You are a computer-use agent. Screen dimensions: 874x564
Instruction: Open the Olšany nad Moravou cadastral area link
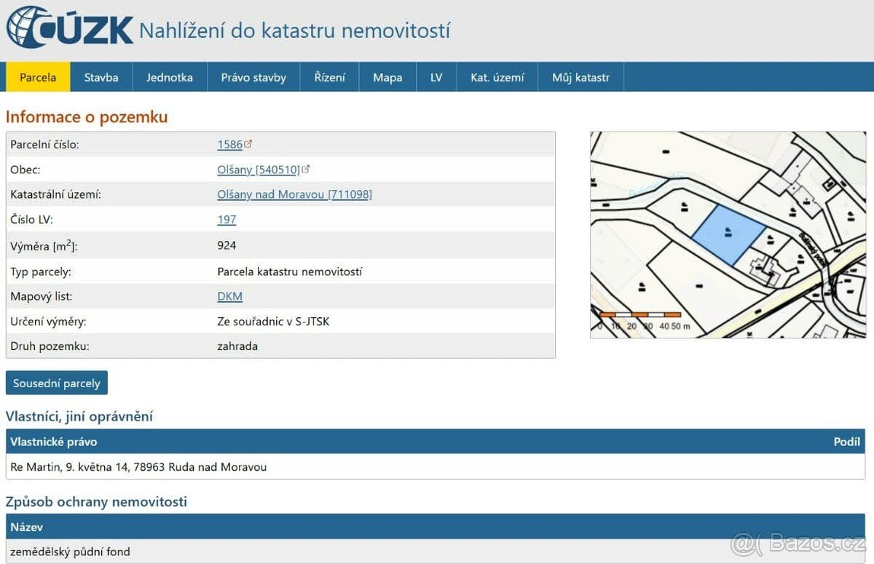click(294, 194)
